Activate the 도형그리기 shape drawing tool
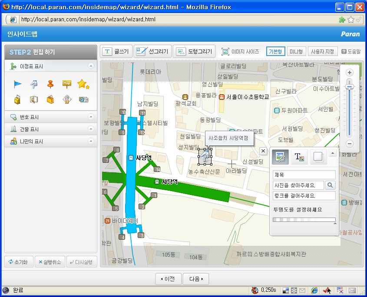This screenshot has height=297, width=367. pyautogui.click(x=194, y=51)
